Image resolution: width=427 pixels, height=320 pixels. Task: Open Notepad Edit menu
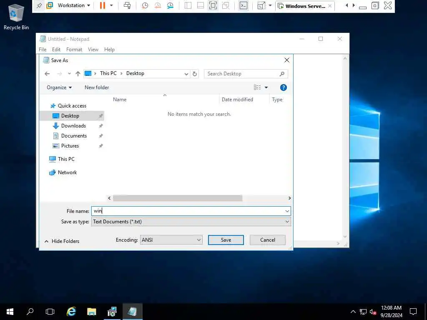click(x=56, y=50)
